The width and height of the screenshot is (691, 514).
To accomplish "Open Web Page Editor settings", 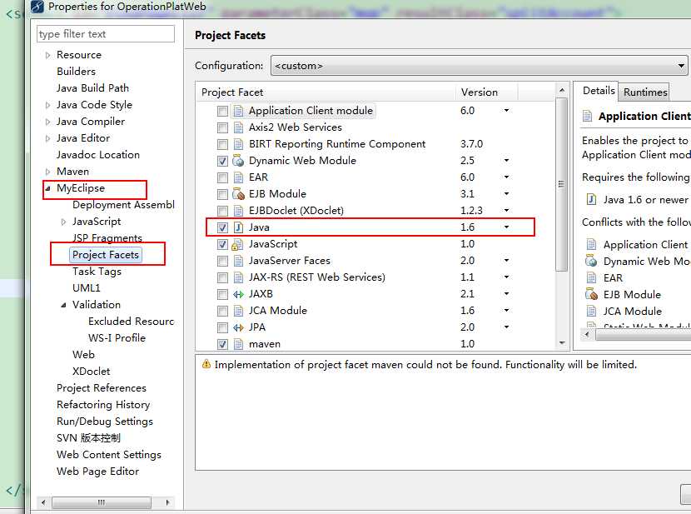I will pyautogui.click(x=98, y=472).
